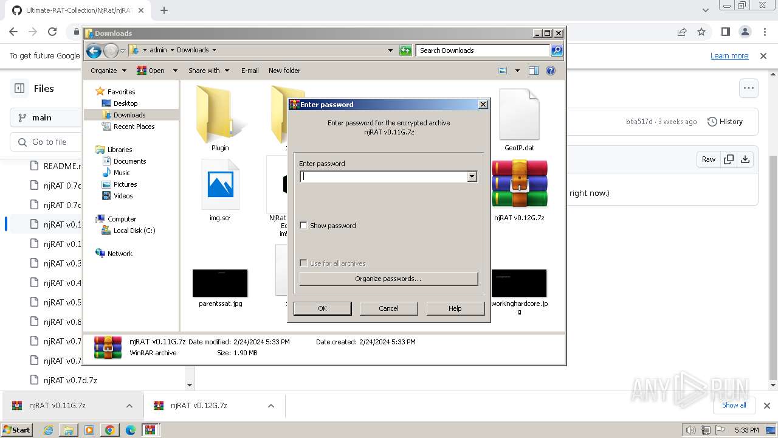Toggle the preview pane icon
Screen dimensions: 778x438
pyautogui.click(x=533, y=71)
